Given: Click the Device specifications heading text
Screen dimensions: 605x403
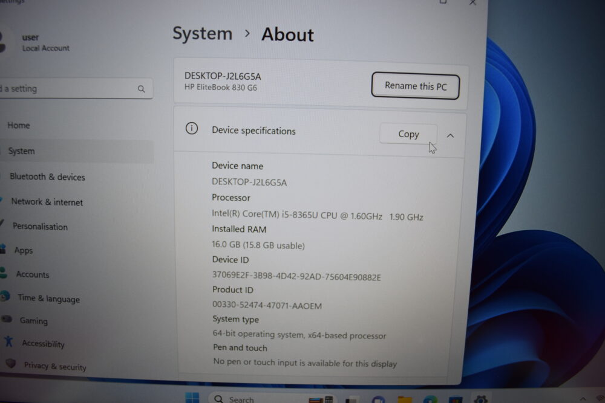Looking at the screenshot, I should 254,131.
